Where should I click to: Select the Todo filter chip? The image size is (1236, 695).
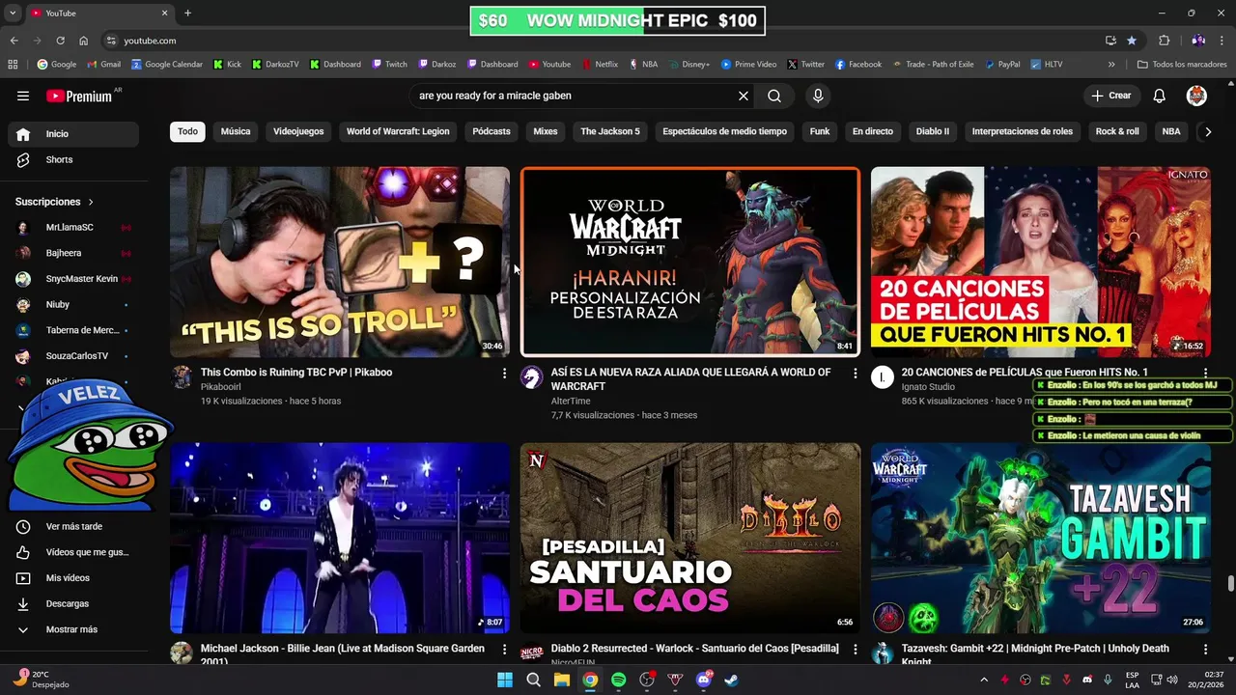click(187, 131)
